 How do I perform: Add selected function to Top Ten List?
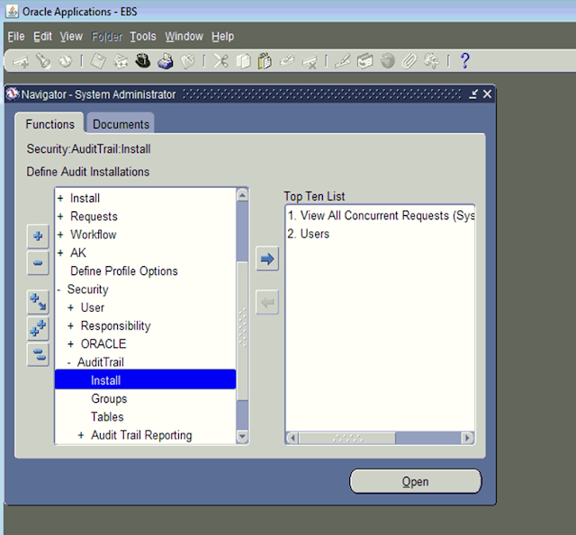click(267, 259)
